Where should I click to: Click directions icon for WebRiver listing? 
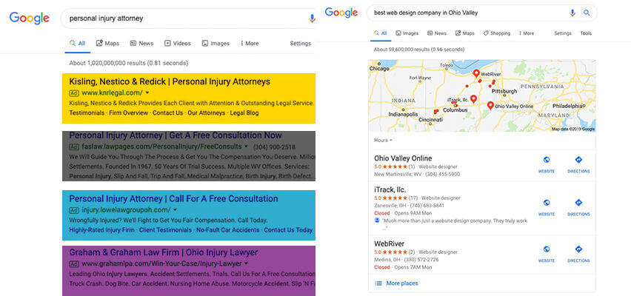(x=578, y=249)
